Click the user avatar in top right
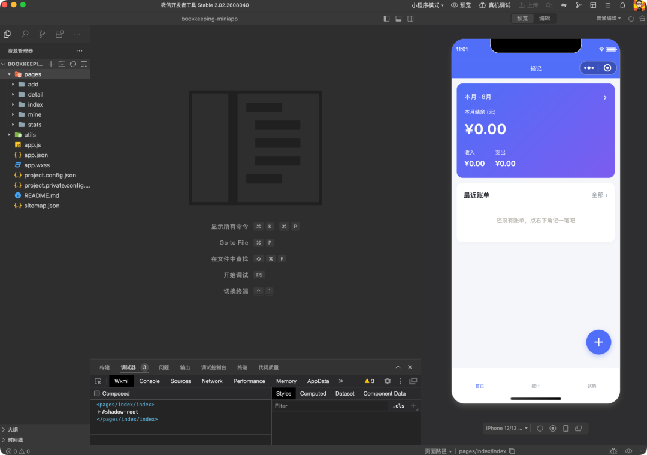The image size is (647, 455). pyautogui.click(x=639, y=5)
